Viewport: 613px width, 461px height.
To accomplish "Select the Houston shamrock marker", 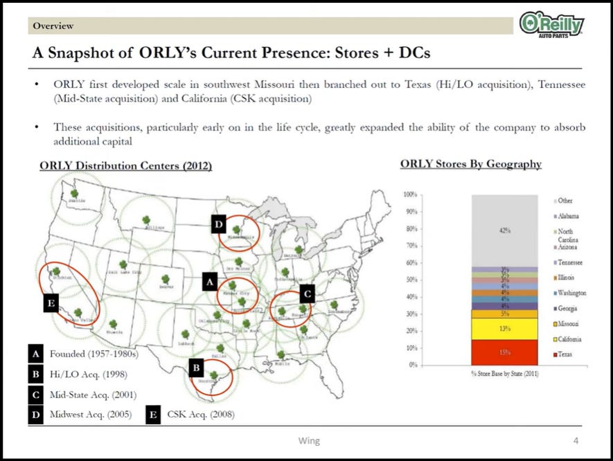I will (213, 375).
